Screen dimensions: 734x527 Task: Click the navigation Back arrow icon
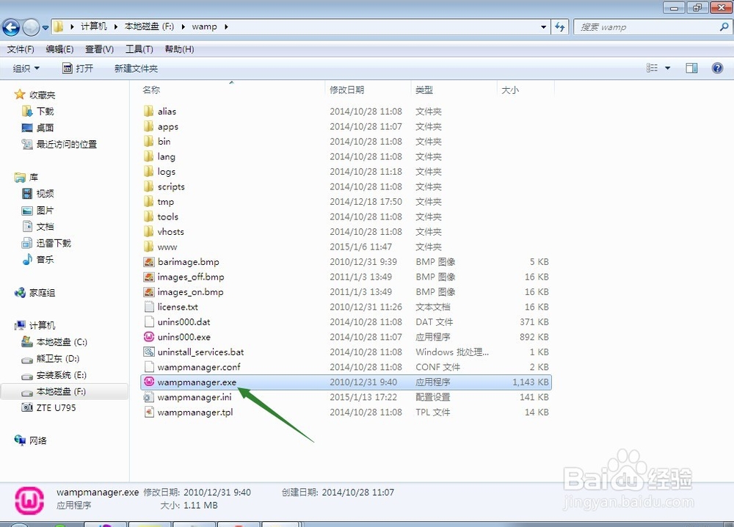pyautogui.click(x=11, y=26)
